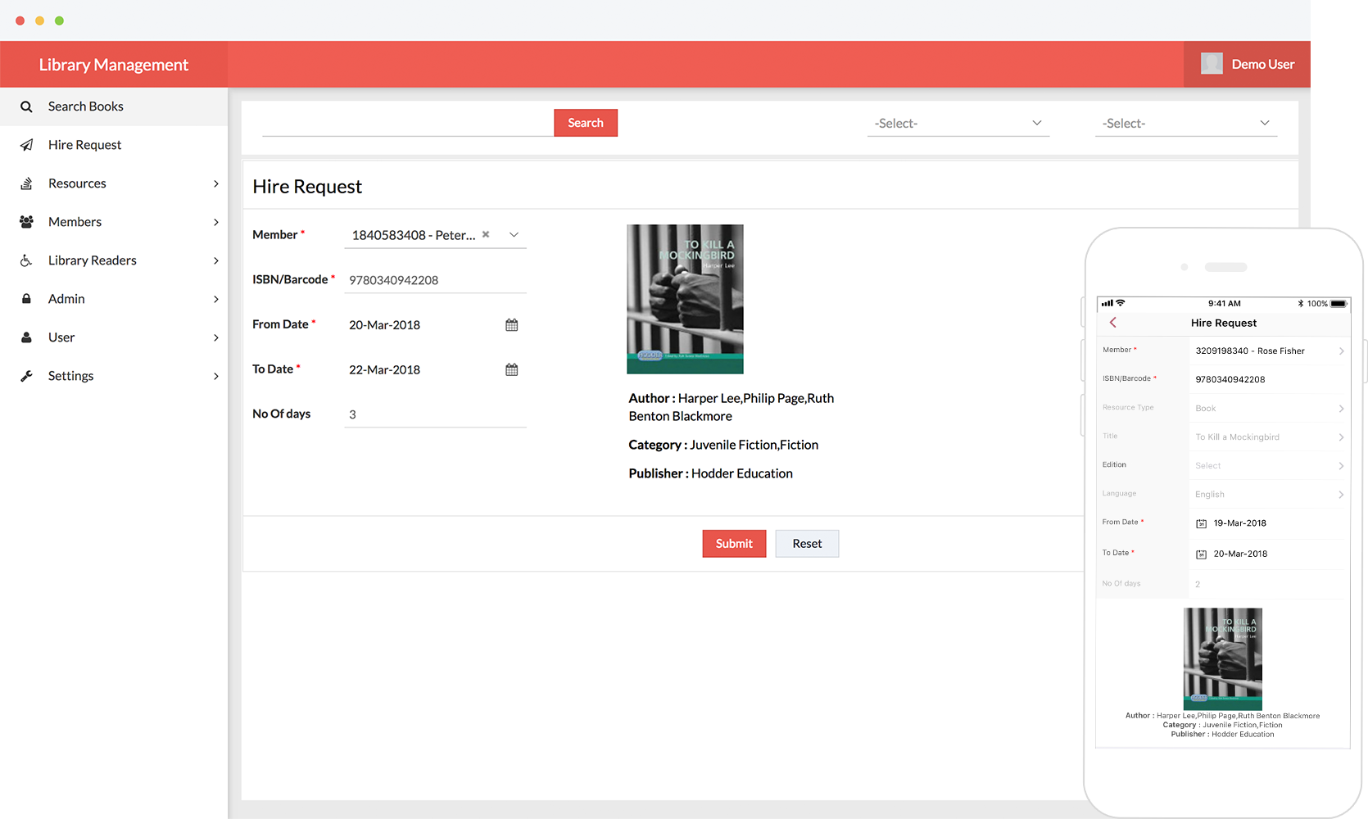Click the From Date calendar icon
1368x819 pixels.
click(x=511, y=325)
